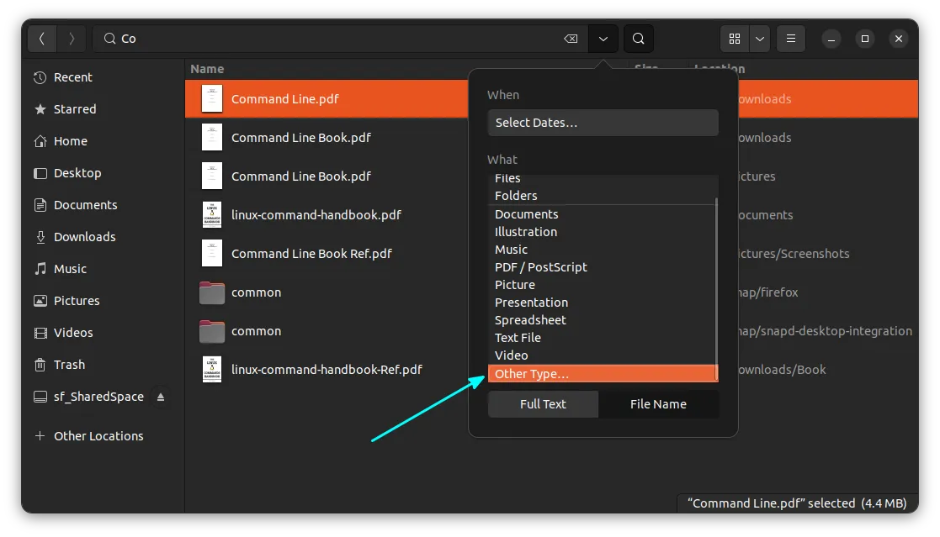The image size is (940, 537).
Task: Open the Trash in sidebar
Action: tap(69, 365)
